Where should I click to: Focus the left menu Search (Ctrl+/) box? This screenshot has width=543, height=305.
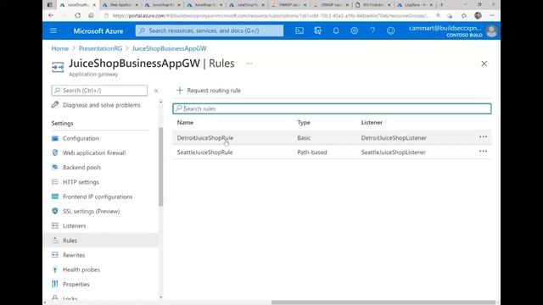click(99, 91)
